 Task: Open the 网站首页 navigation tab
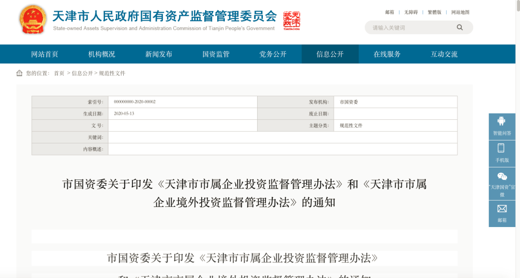tap(45, 54)
